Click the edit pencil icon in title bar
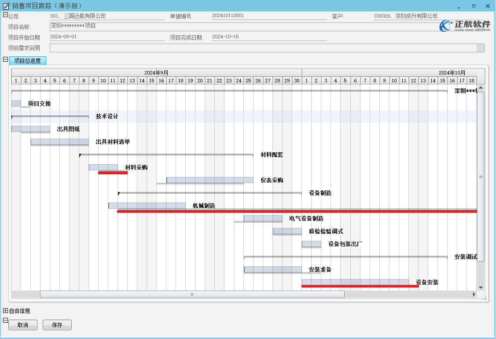 (6, 6)
